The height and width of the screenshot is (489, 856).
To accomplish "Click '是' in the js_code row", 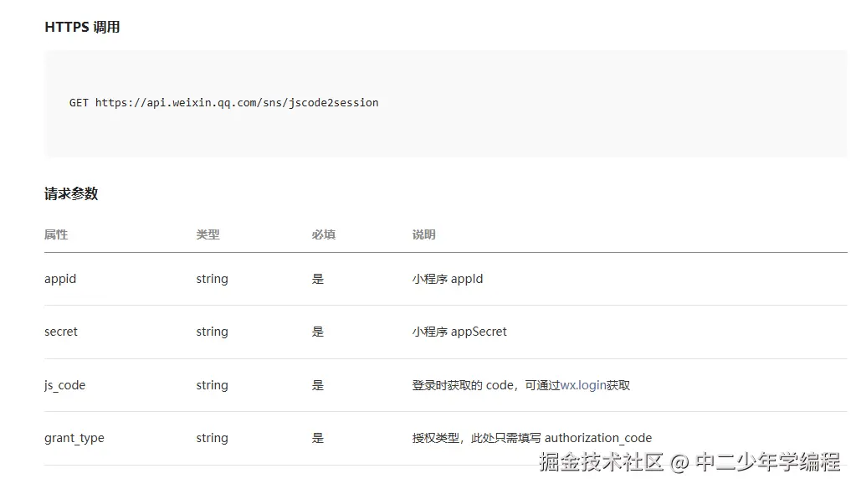I will click(x=318, y=386).
